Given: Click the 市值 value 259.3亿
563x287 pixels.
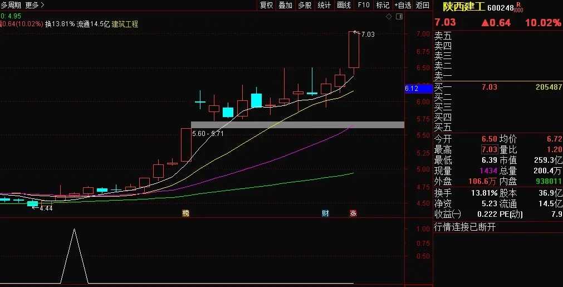Looking at the screenshot, I should 549,160.
